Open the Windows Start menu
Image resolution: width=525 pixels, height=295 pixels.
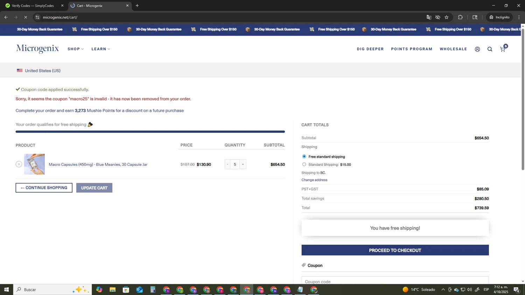click(6, 290)
